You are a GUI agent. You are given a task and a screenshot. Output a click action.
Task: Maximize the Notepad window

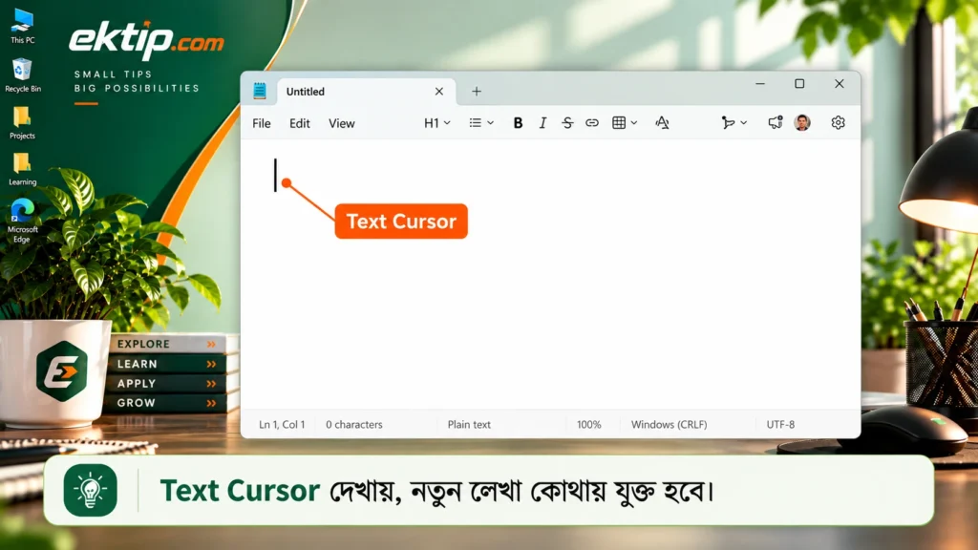point(799,84)
